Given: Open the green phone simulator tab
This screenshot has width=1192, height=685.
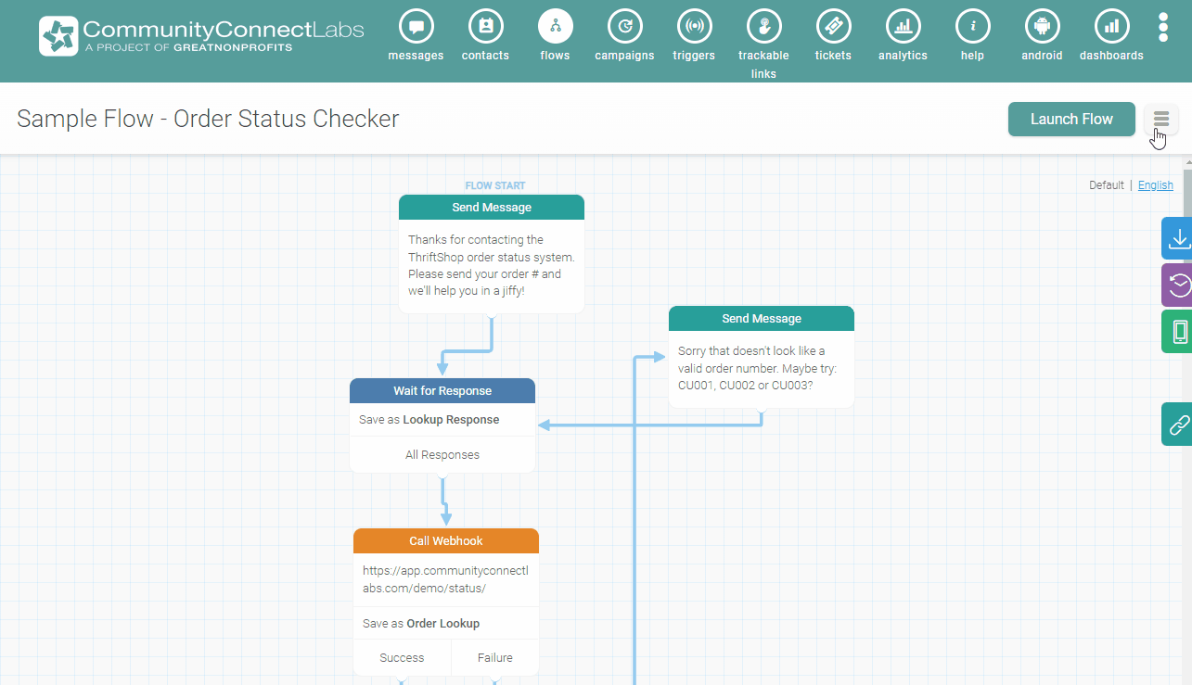Looking at the screenshot, I should coord(1177,331).
